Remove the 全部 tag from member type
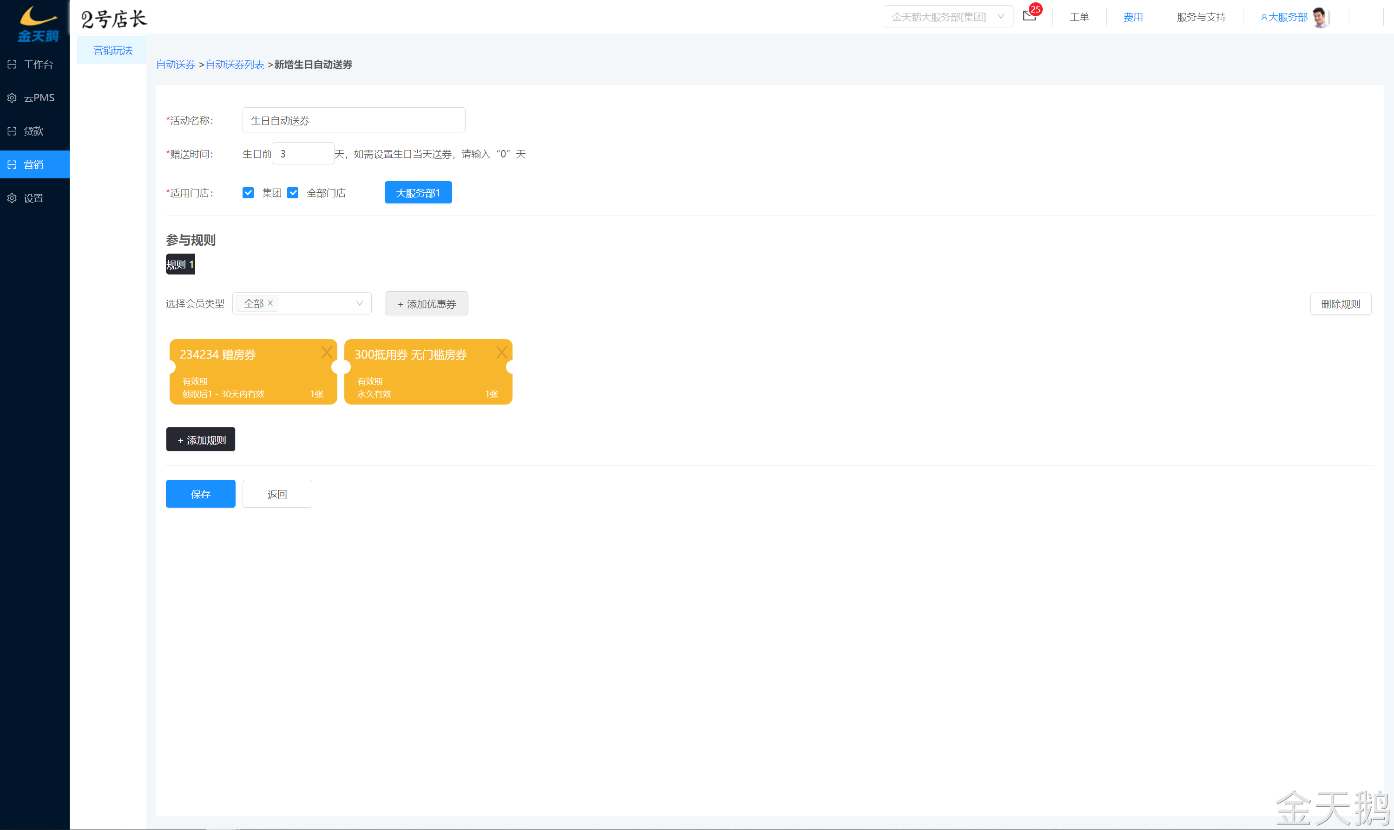The height and width of the screenshot is (830, 1394). pos(270,302)
